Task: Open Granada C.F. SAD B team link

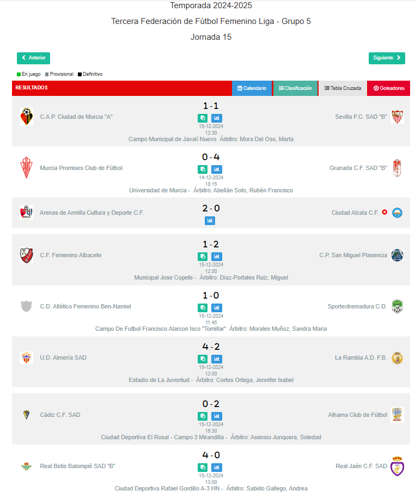Action: (x=358, y=168)
